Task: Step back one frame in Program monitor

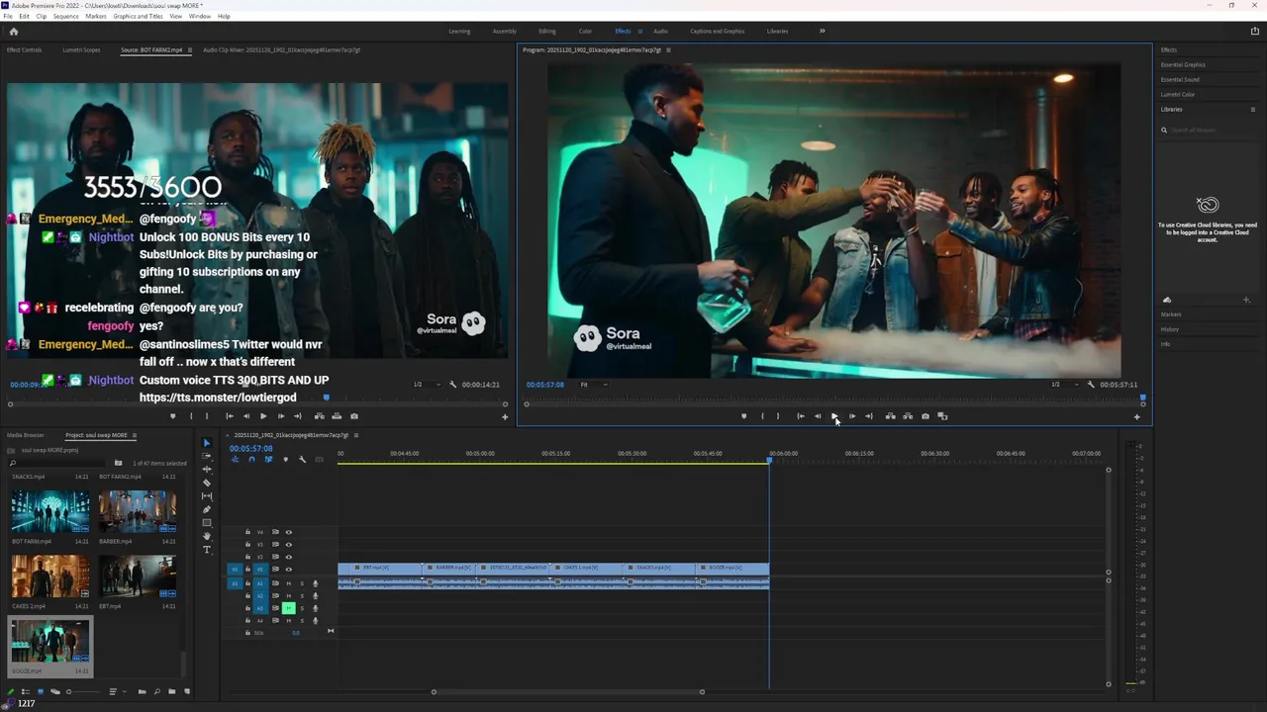Action: 818,416
